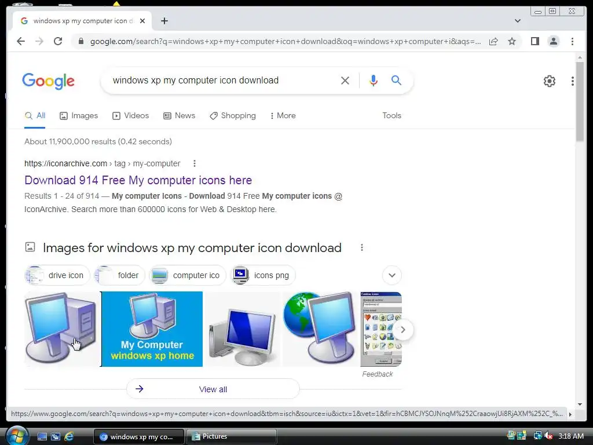
Task: Click the page vertical scrollbar thumb
Action: pyautogui.click(x=579, y=101)
